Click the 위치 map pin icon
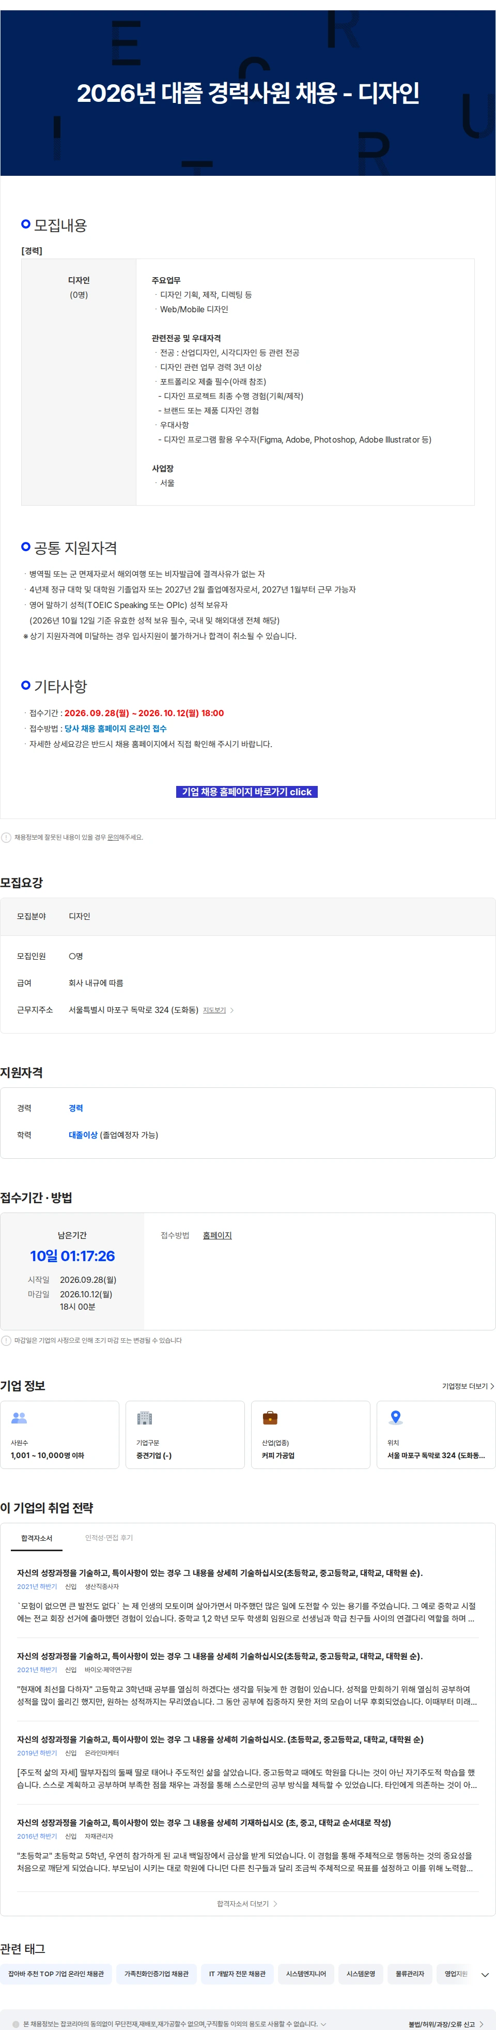This screenshot has width=496, height=2030. pos(395,1417)
